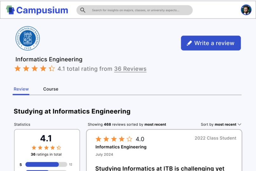The width and height of the screenshot is (256, 171).
Task: Click the search magnifier icon
Action: (x=83, y=10)
